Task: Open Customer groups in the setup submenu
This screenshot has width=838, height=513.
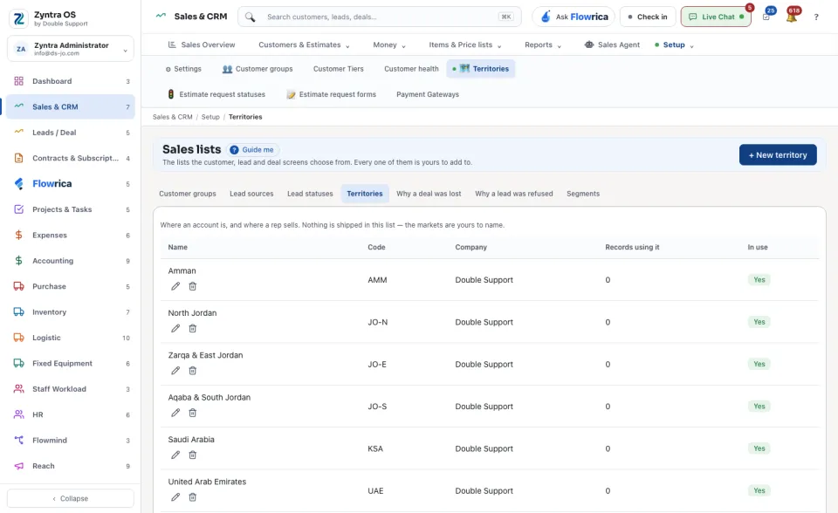Action: (258, 69)
